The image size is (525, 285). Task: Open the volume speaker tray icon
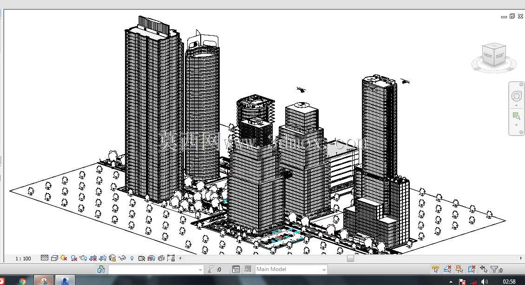[484, 282]
